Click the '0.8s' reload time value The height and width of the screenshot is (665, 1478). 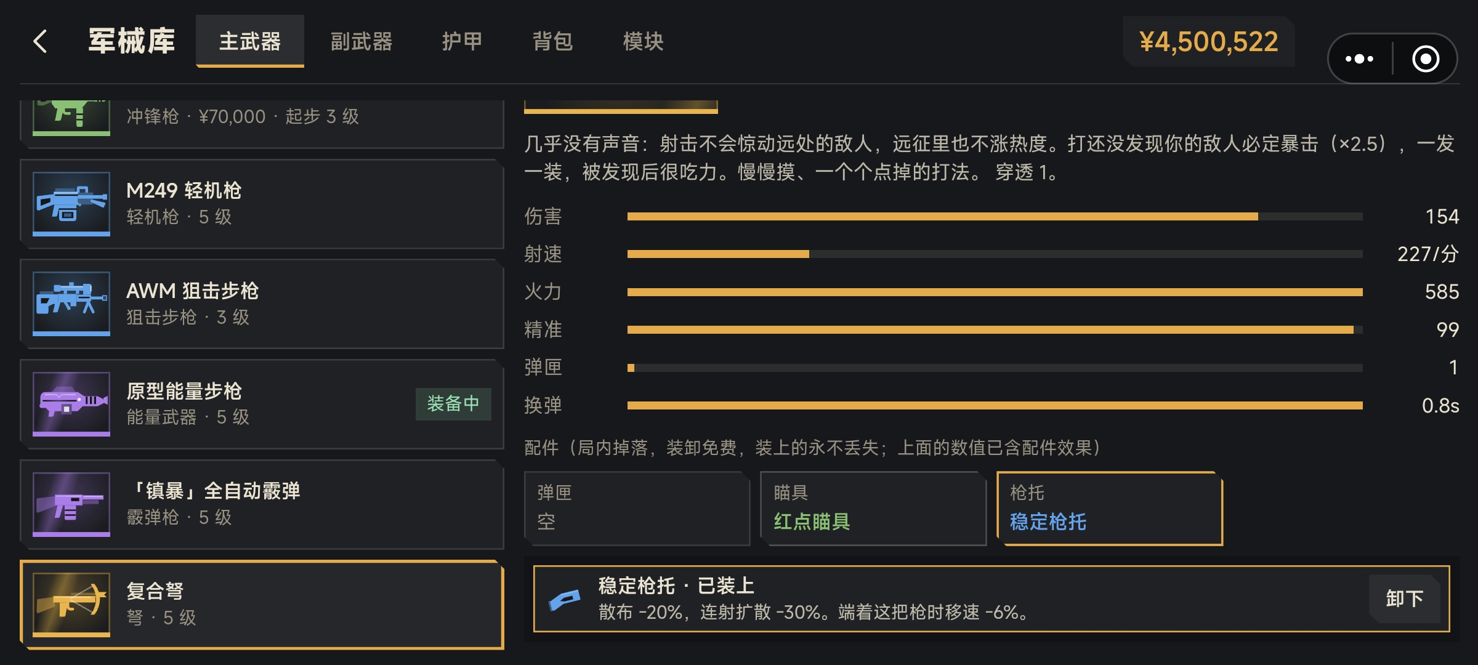point(1440,405)
